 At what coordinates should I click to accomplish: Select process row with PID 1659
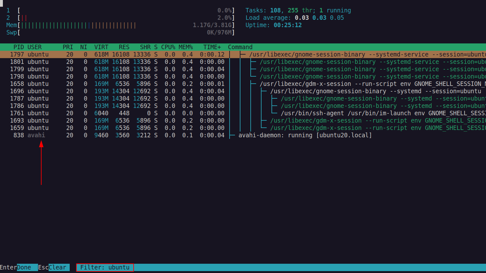pos(243,128)
